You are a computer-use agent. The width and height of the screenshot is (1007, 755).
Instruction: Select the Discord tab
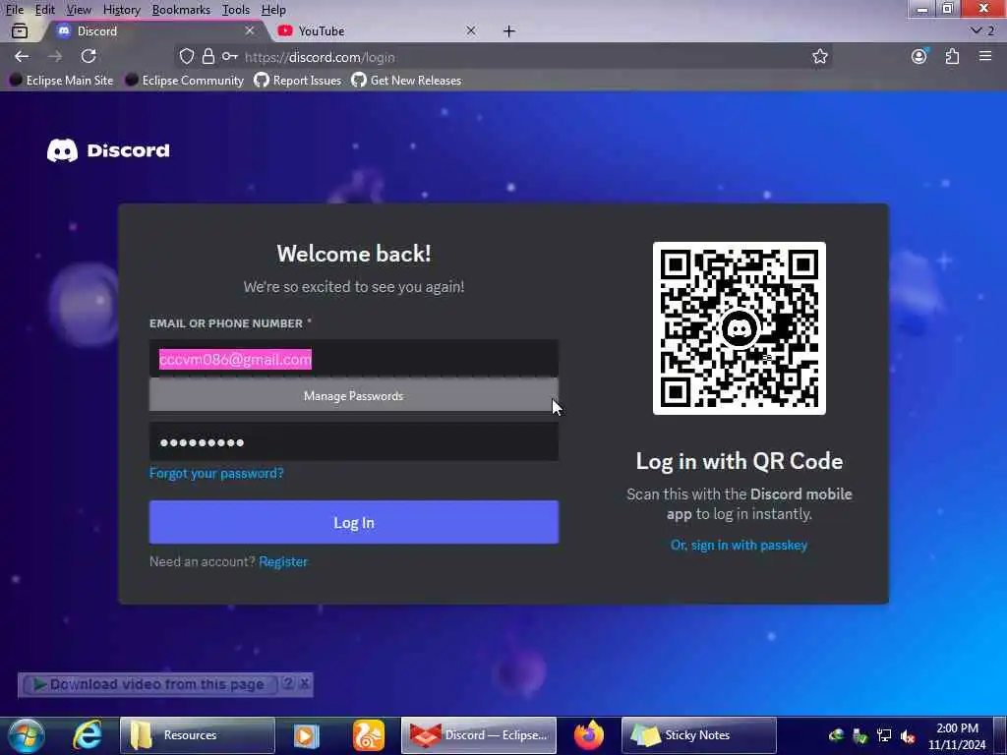[154, 30]
